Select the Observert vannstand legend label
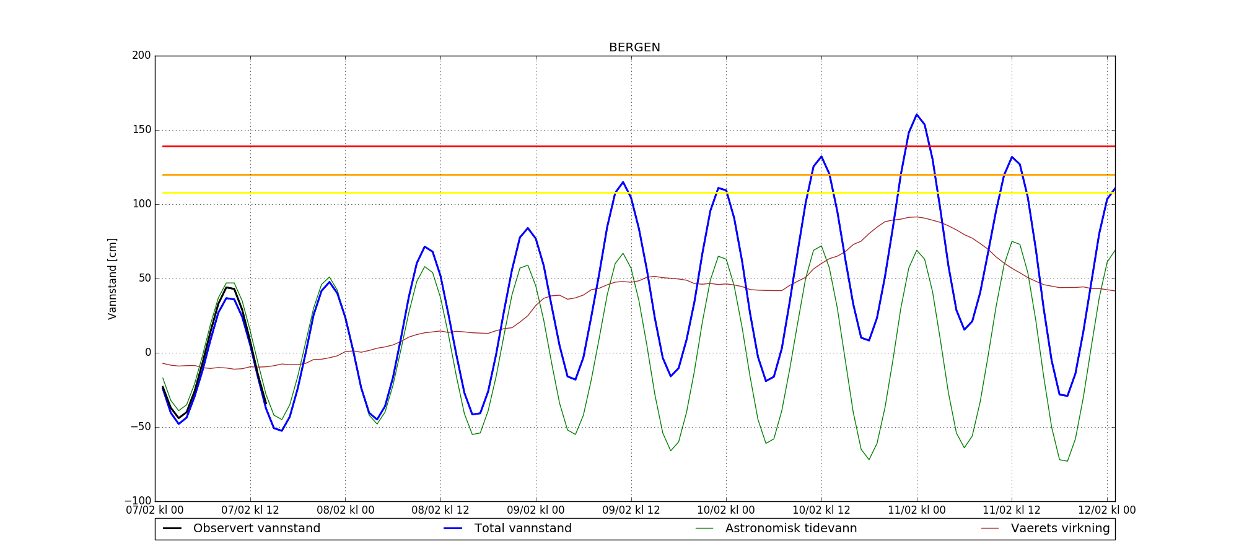Screen dimensions: 1239x557 point(257,529)
